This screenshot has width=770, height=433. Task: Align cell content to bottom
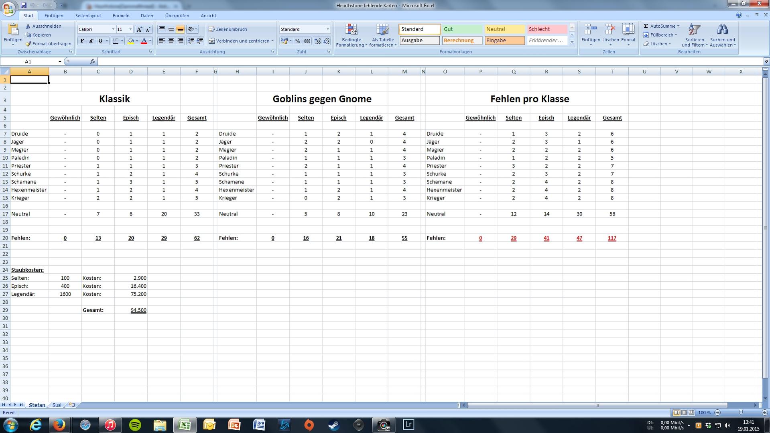(180, 29)
